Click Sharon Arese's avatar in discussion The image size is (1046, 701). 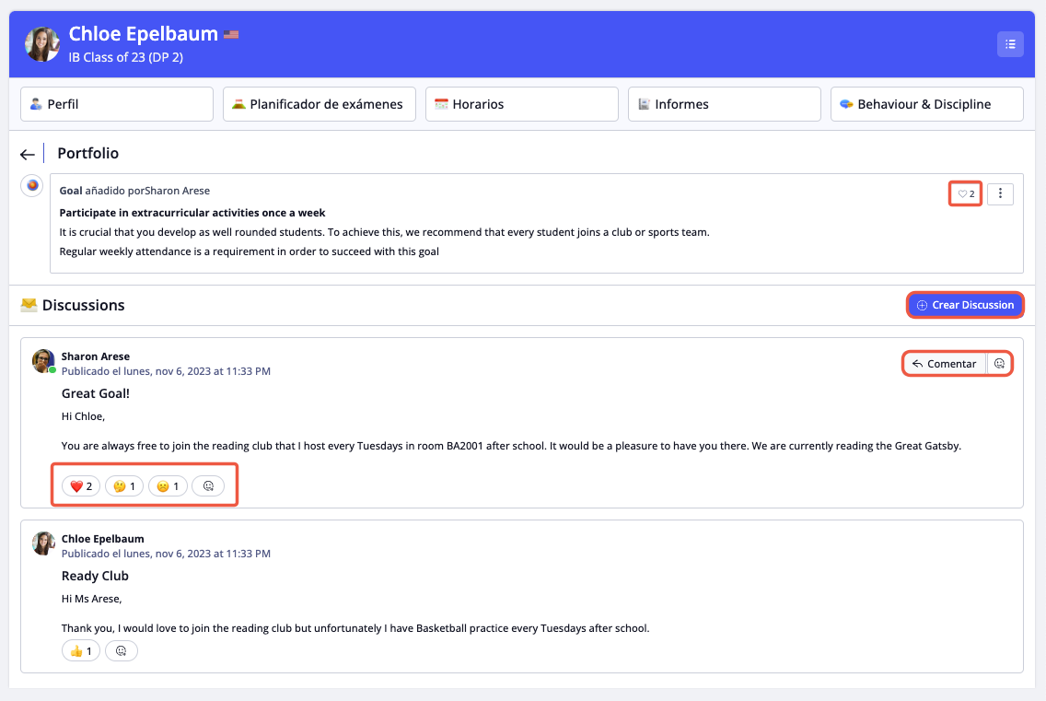point(43,361)
